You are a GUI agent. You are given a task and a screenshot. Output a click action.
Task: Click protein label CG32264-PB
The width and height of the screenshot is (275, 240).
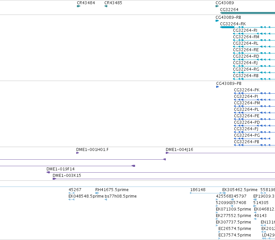tap(247, 142)
